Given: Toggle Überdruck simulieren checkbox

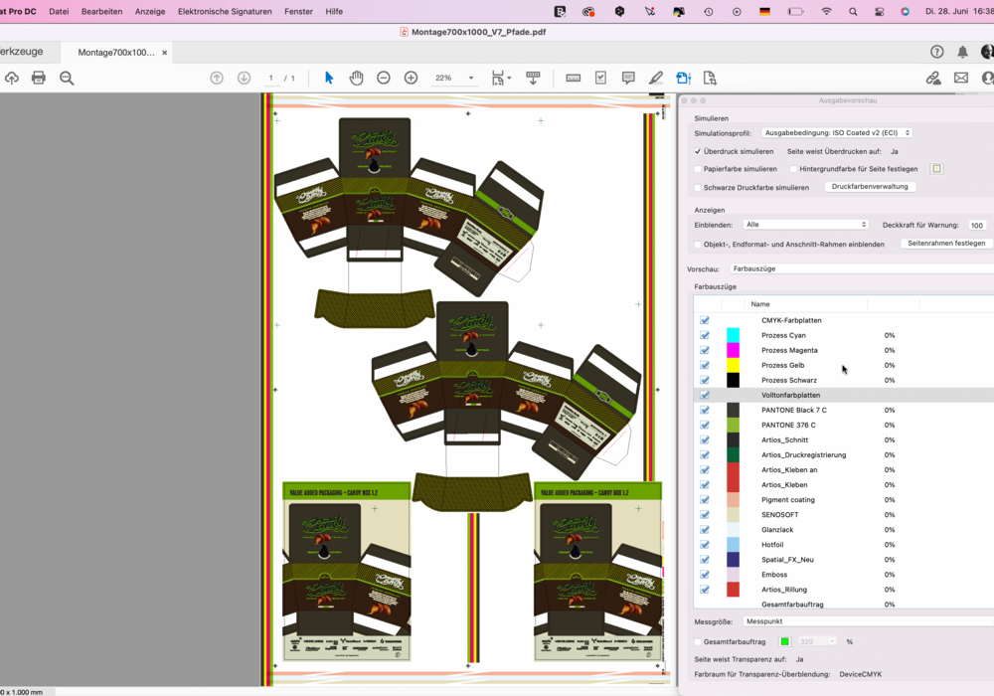Looking at the screenshot, I should (698, 151).
